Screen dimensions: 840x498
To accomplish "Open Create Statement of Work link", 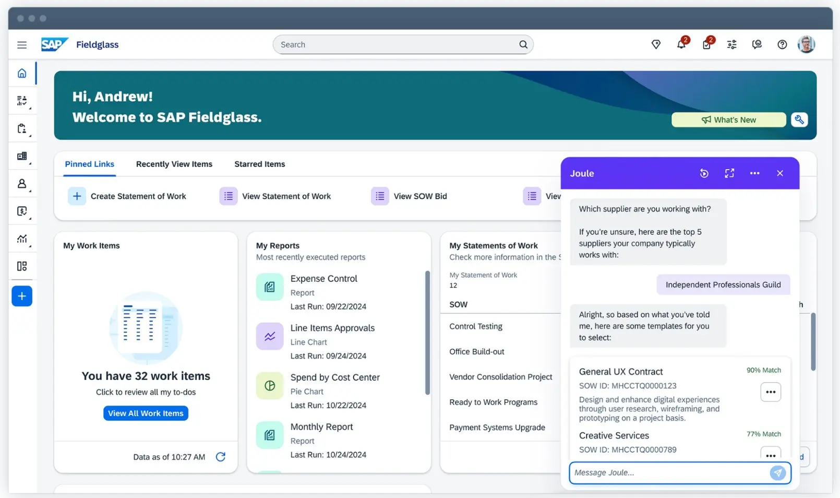I will (x=138, y=196).
